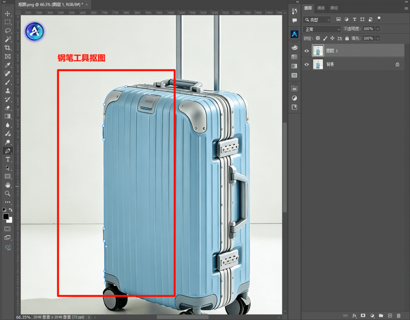Select the Move tool
The image size is (410, 320).
pyautogui.click(x=8, y=14)
